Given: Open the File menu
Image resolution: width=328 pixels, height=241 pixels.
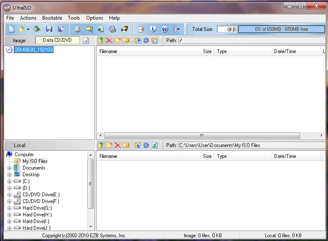Looking at the screenshot, I should (x=10, y=18).
